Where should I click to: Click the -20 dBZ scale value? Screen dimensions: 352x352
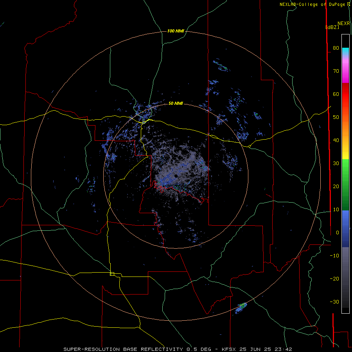334,278
